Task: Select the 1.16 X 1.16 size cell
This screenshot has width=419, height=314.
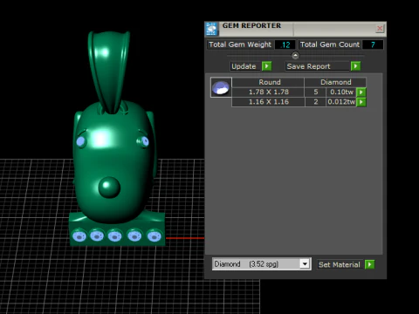Action: pyautogui.click(x=268, y=102)
